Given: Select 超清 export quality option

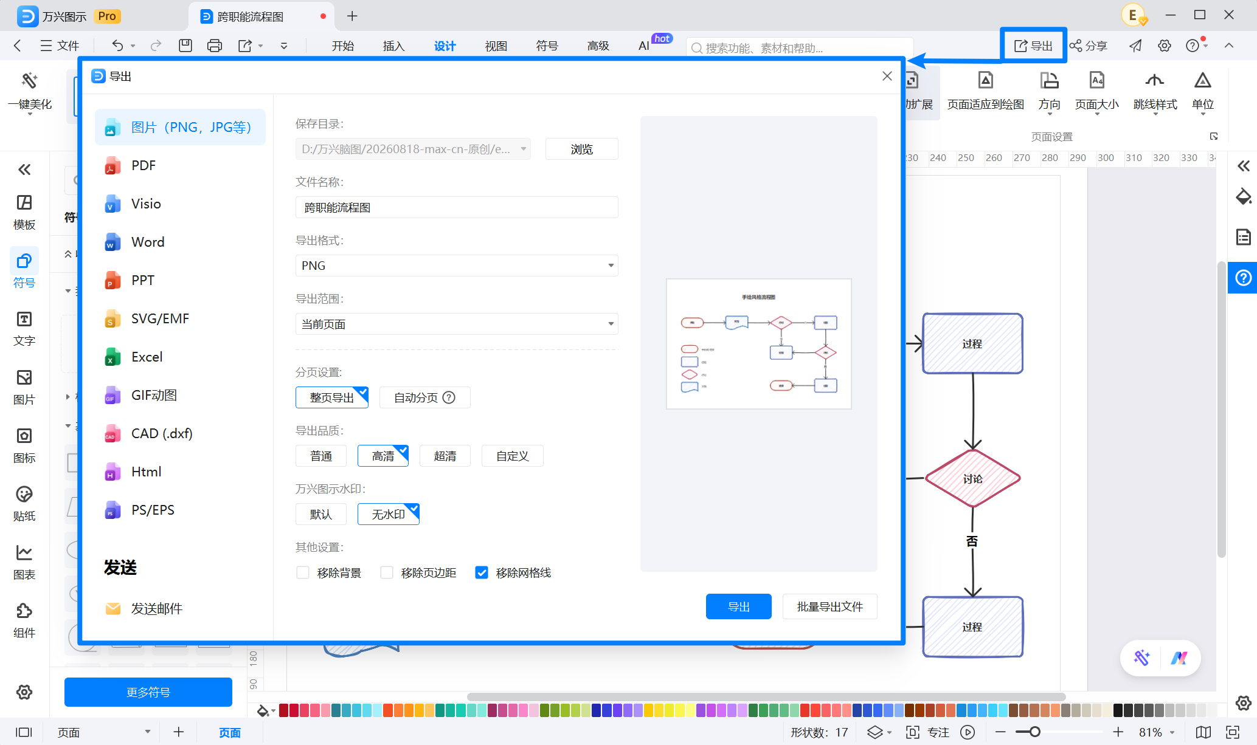Looking at the screenshot, I should coord(445,456).
